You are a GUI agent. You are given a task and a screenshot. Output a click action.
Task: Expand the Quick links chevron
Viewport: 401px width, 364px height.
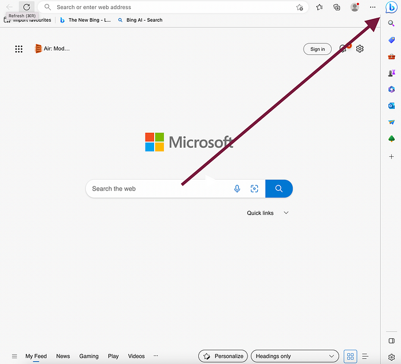click(x=286, y=213)
